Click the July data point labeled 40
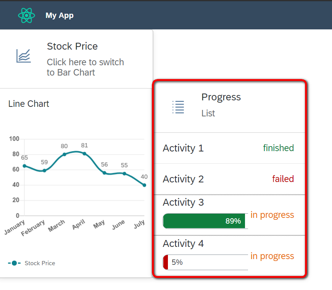 click(144, 185)
